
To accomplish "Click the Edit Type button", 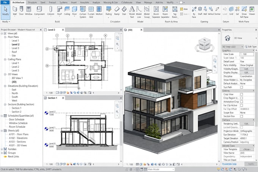I will (x=250, y=47).
